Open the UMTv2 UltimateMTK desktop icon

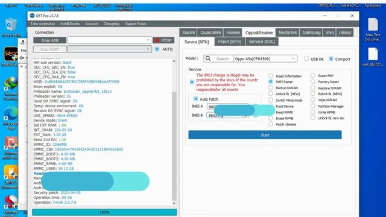tap(11, 177)
